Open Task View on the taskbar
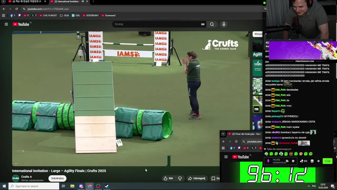This screenshot has width=337, height=190. (63, 186)
